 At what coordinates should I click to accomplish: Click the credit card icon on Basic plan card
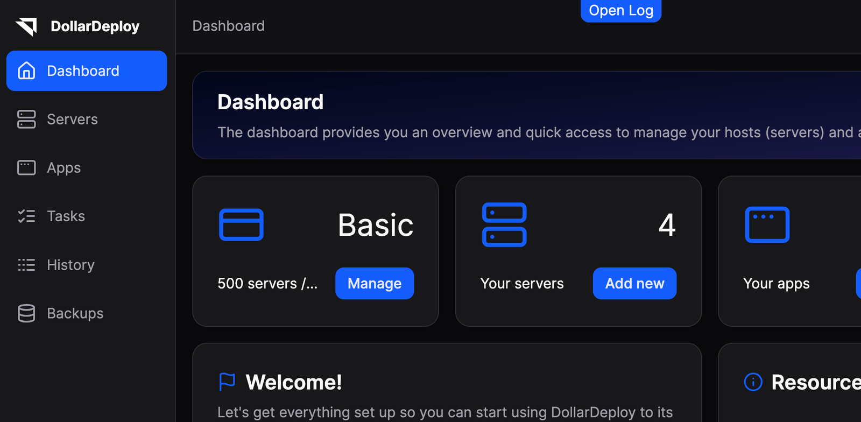[x=241, y=224]
